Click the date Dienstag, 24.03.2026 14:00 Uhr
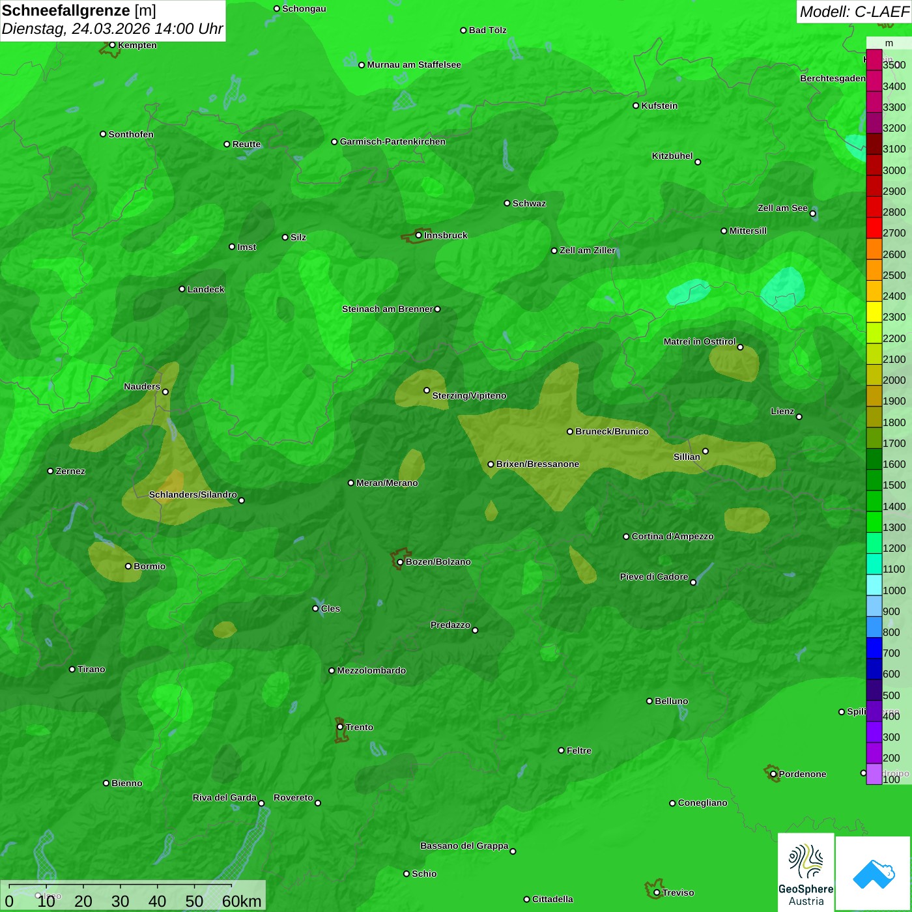This screenshot has height=912, width=912. tap(112, 29)
